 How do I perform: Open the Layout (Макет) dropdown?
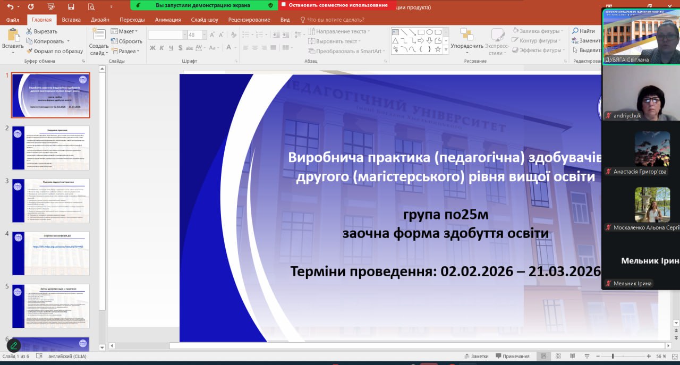(x=125, y=31)
